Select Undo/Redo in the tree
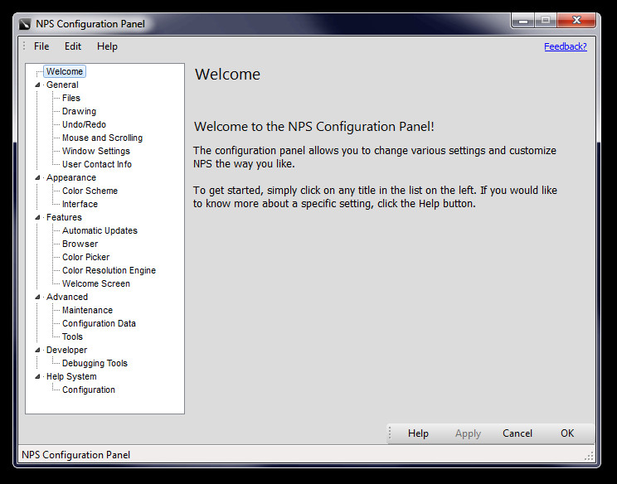Viewport: 617px width, 484px height. [x=84, y=124]
